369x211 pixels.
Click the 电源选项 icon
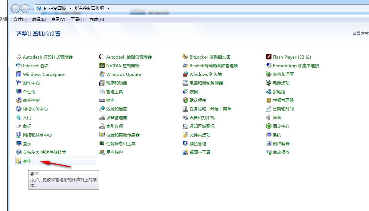coord(269,83)
